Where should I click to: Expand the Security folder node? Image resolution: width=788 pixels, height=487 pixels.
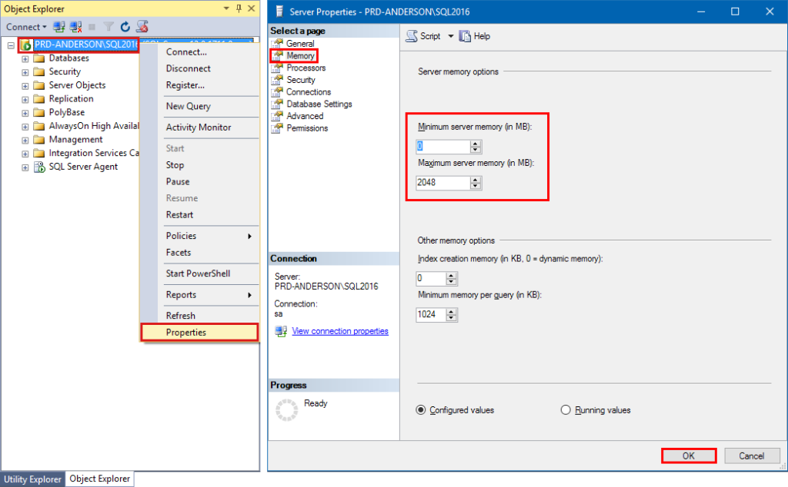pos(25,72)
